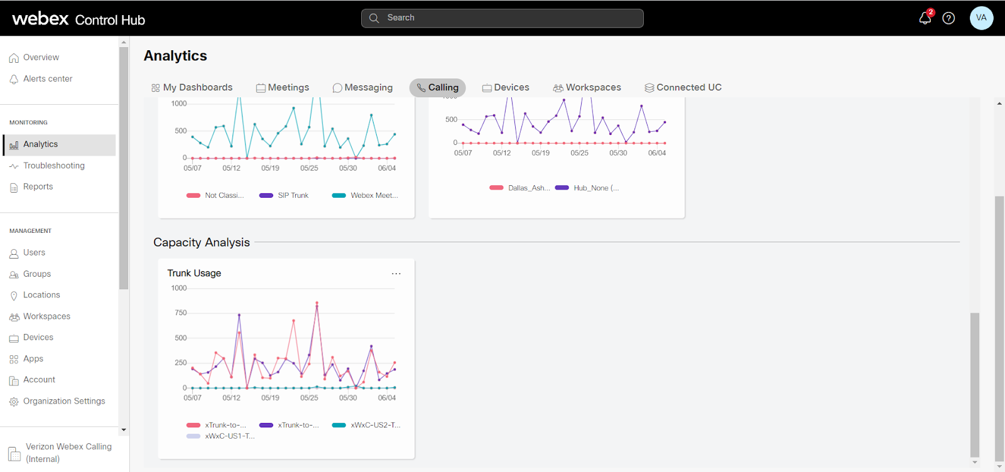Viewport: 1005px width, 472px height.
Task: Toggle Not Classified legend series
Action: (x=215, y=195)
